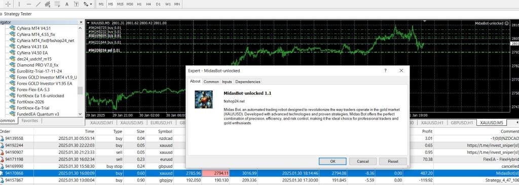Click the fxshop24.net text in dialog
Viewport: 519px width, 185px height.
[x=234, y=101]
